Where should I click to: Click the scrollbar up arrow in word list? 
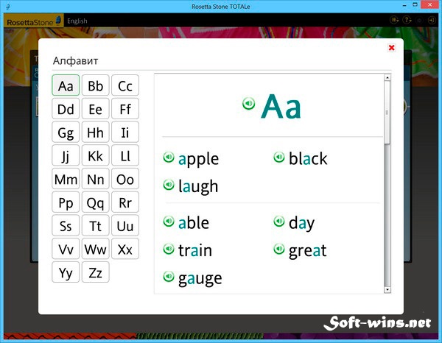387,77
